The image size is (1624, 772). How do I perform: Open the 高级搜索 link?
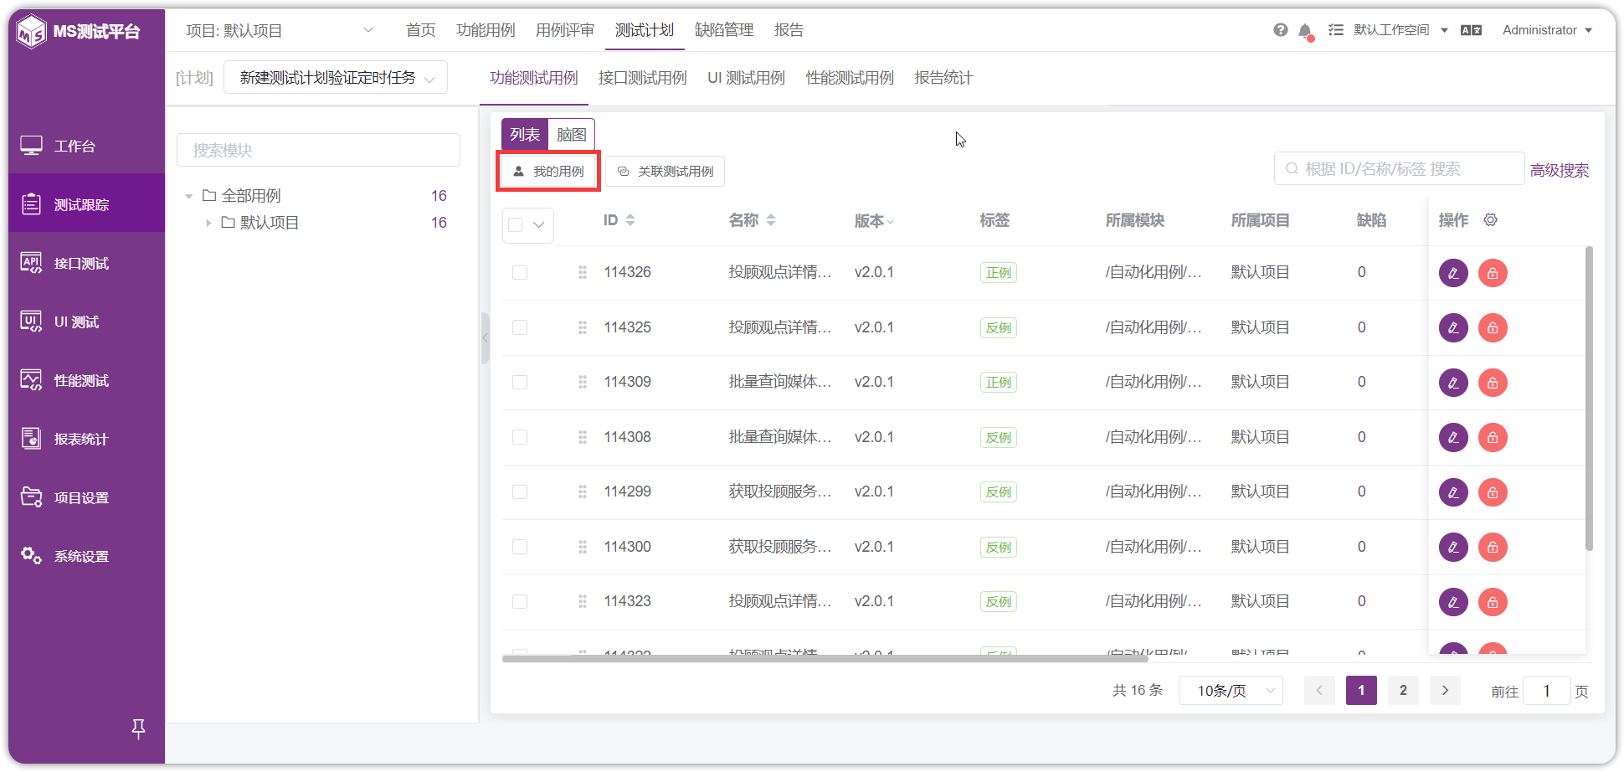pyautogui.click(x=1560, y=171)
